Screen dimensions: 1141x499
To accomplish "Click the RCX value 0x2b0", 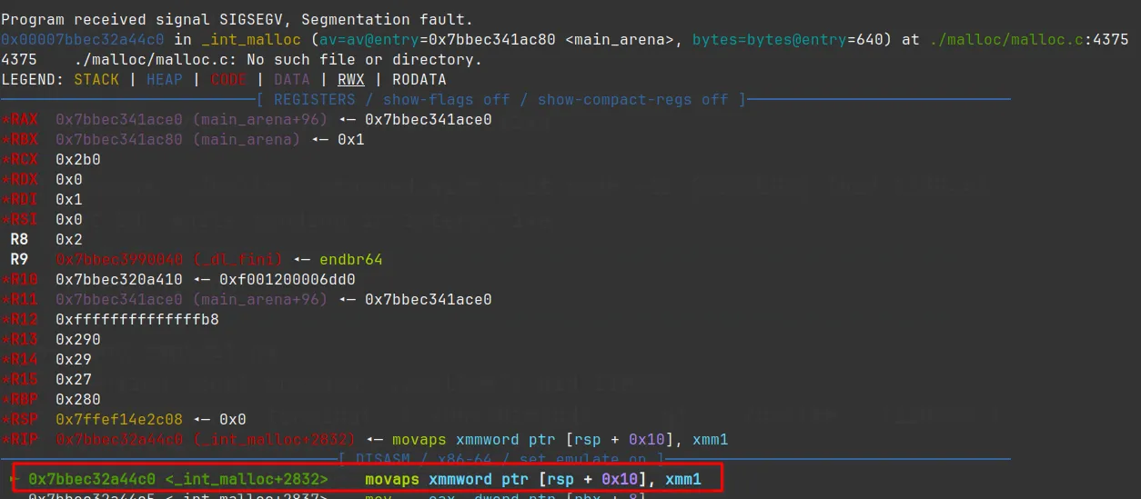I will (x=78, y=159).
